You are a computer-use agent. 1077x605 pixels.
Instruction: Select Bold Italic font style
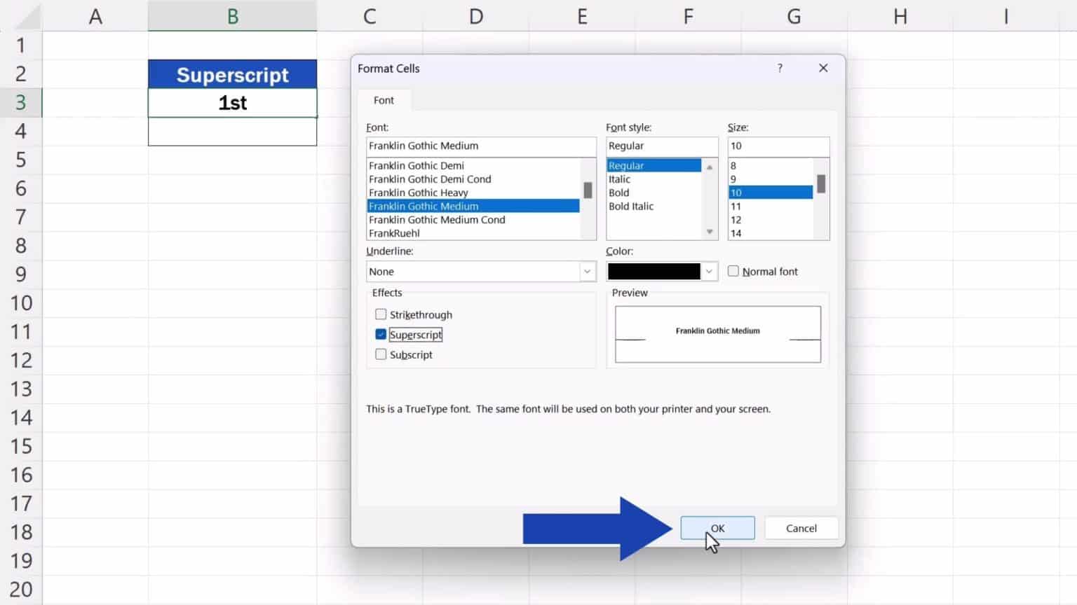pos(630,206)
